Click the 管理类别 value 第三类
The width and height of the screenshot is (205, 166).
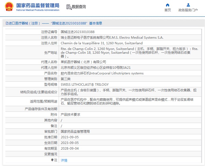(65, 79)
